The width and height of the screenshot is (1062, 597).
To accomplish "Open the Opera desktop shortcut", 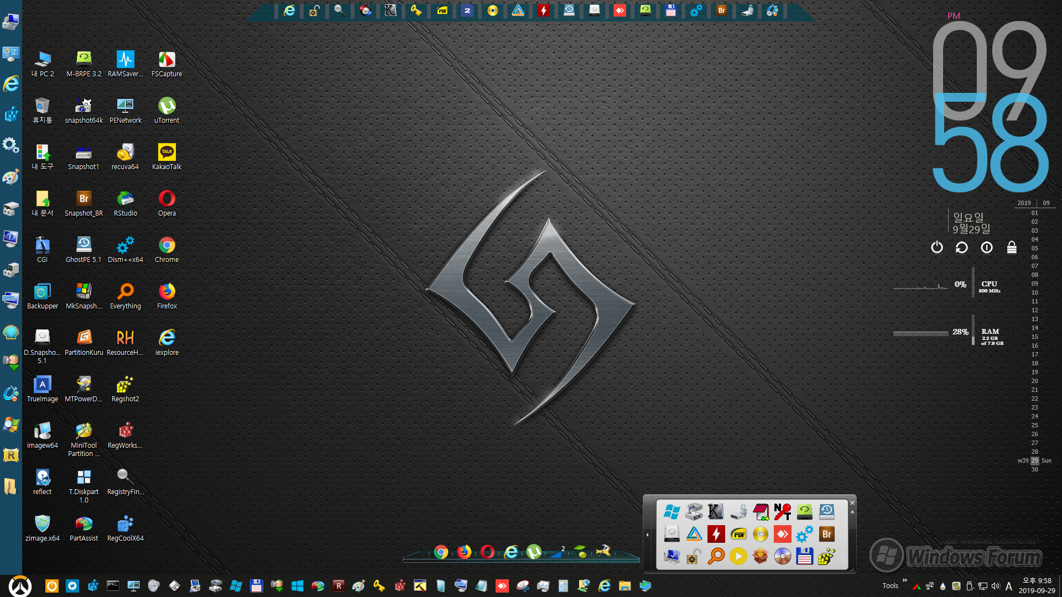I will pyautogui.click(x=166, y=203).
